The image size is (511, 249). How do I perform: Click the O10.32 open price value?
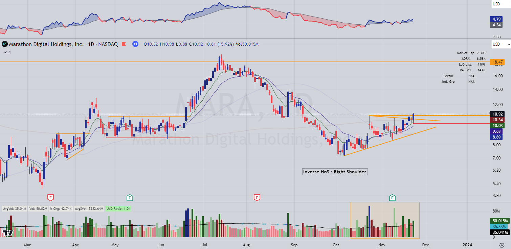coord(151,44)
